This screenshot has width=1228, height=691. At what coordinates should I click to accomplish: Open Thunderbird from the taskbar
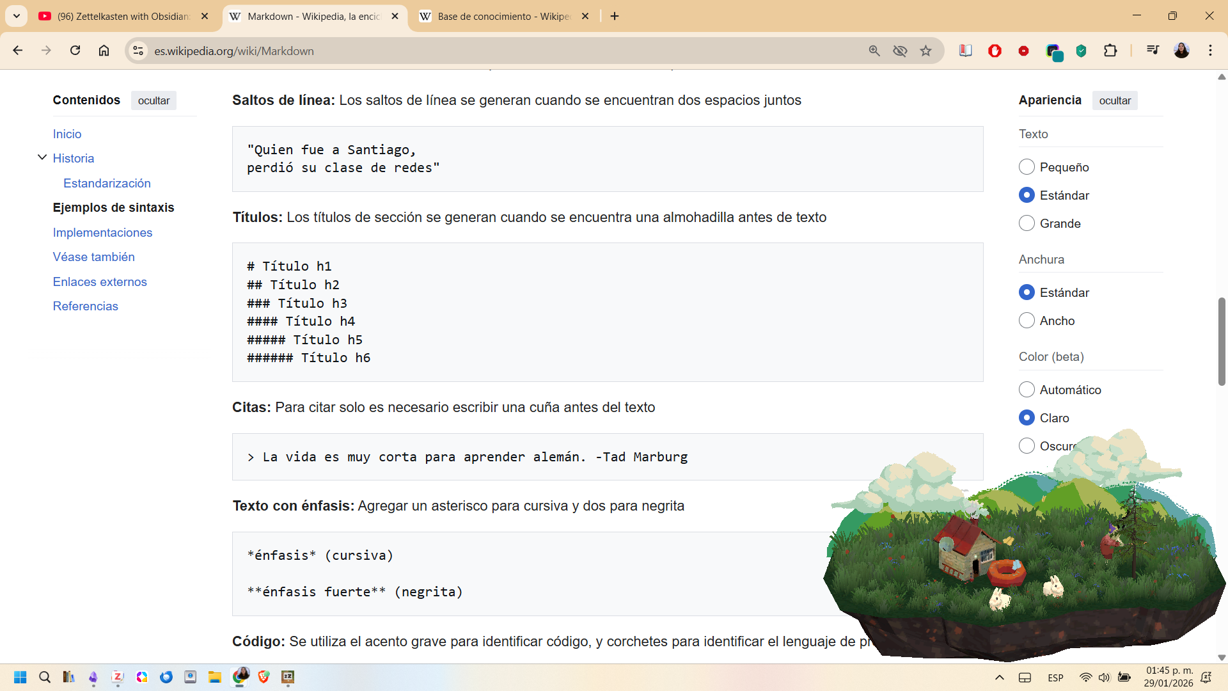pyautogui.click(x=166, y=677)
